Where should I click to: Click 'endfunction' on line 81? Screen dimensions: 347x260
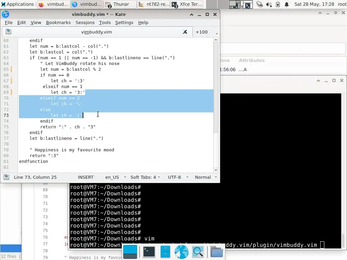[x=34, y=161]
